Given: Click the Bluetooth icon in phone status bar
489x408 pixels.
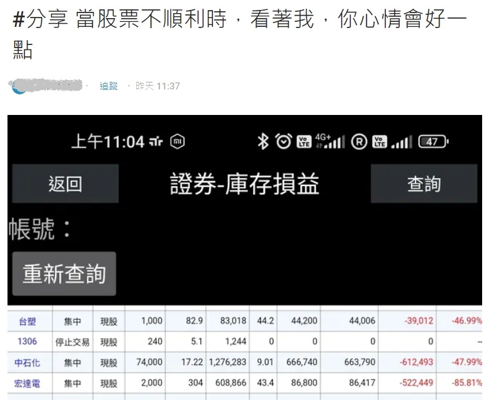Looking at the screenshot, I should click(x=263, y=142).
